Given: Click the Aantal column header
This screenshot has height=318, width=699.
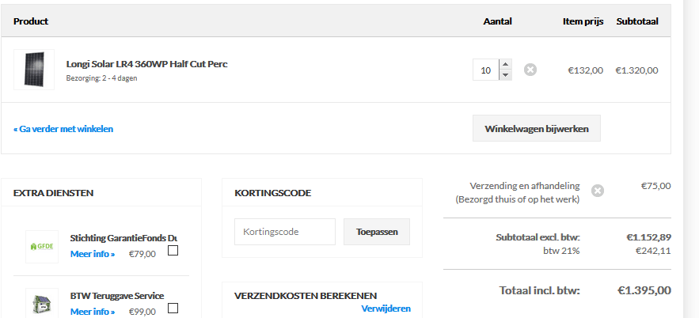Looking at the screenshot, I should point(497,21).
